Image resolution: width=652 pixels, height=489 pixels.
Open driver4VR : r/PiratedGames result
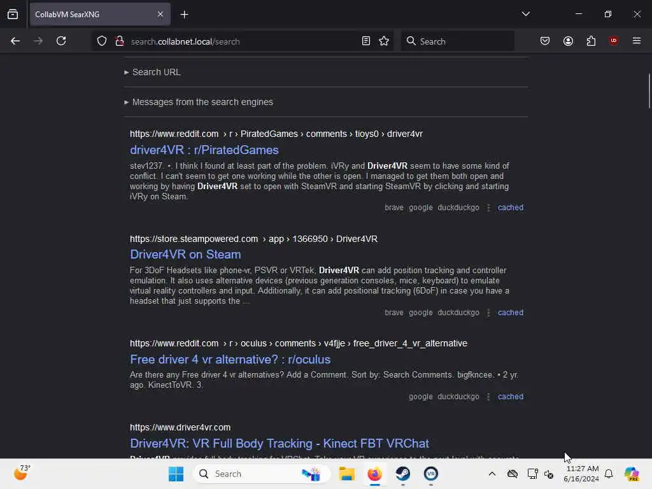(204, 150)
